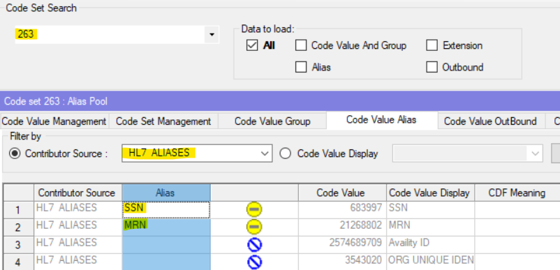Open the Code Value Display filter dropdown
560x270 pixels.
coord(535,153)
